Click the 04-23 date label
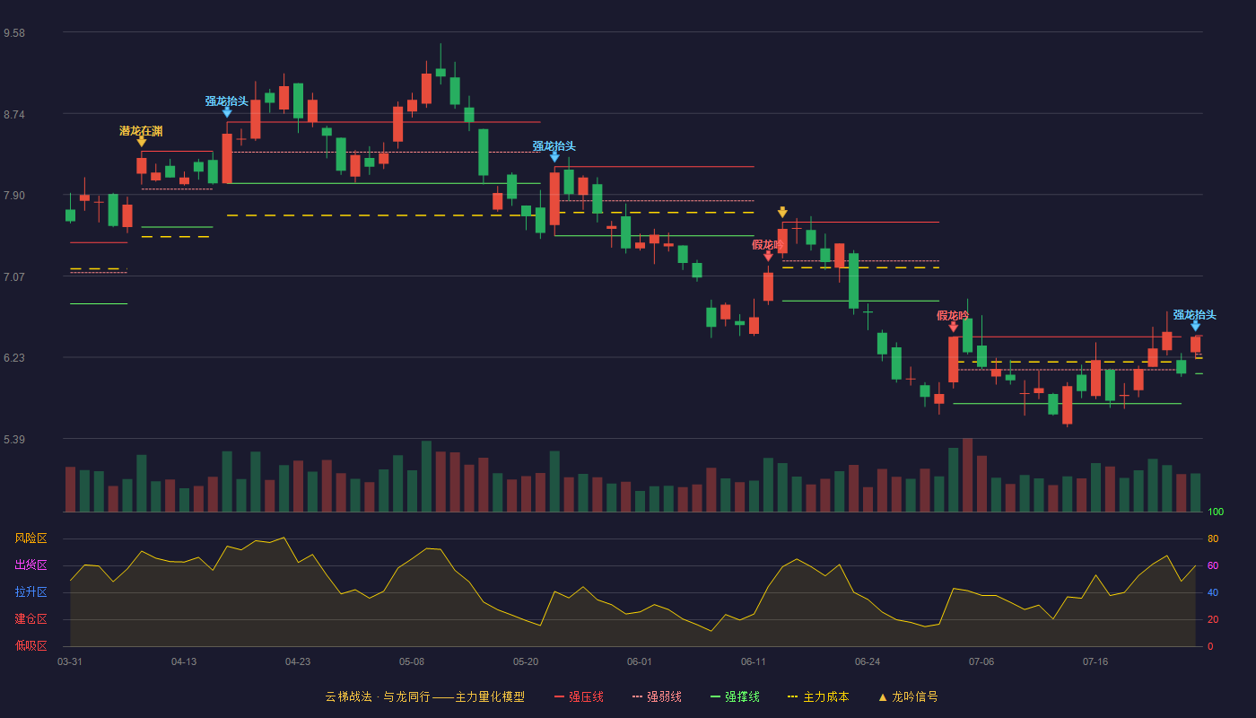The image size is (1256, 718). point(298,661)
